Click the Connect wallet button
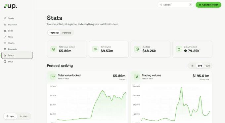 tap(208, 5)
